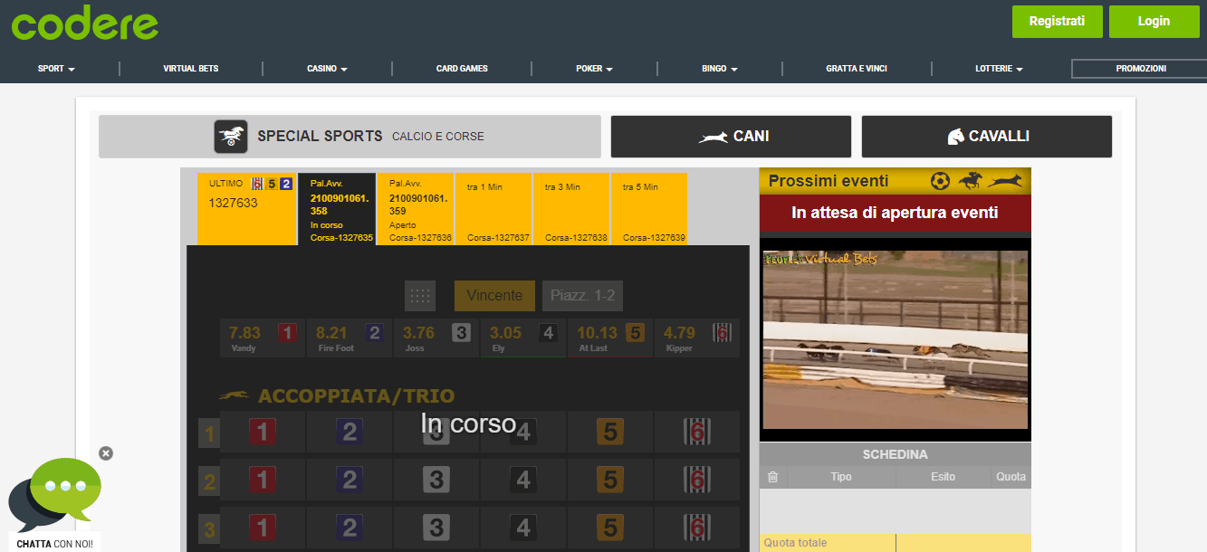
Task: Pick dog 1 in Accoppiata/Trio row 2
Action: (x=263, y=480)
